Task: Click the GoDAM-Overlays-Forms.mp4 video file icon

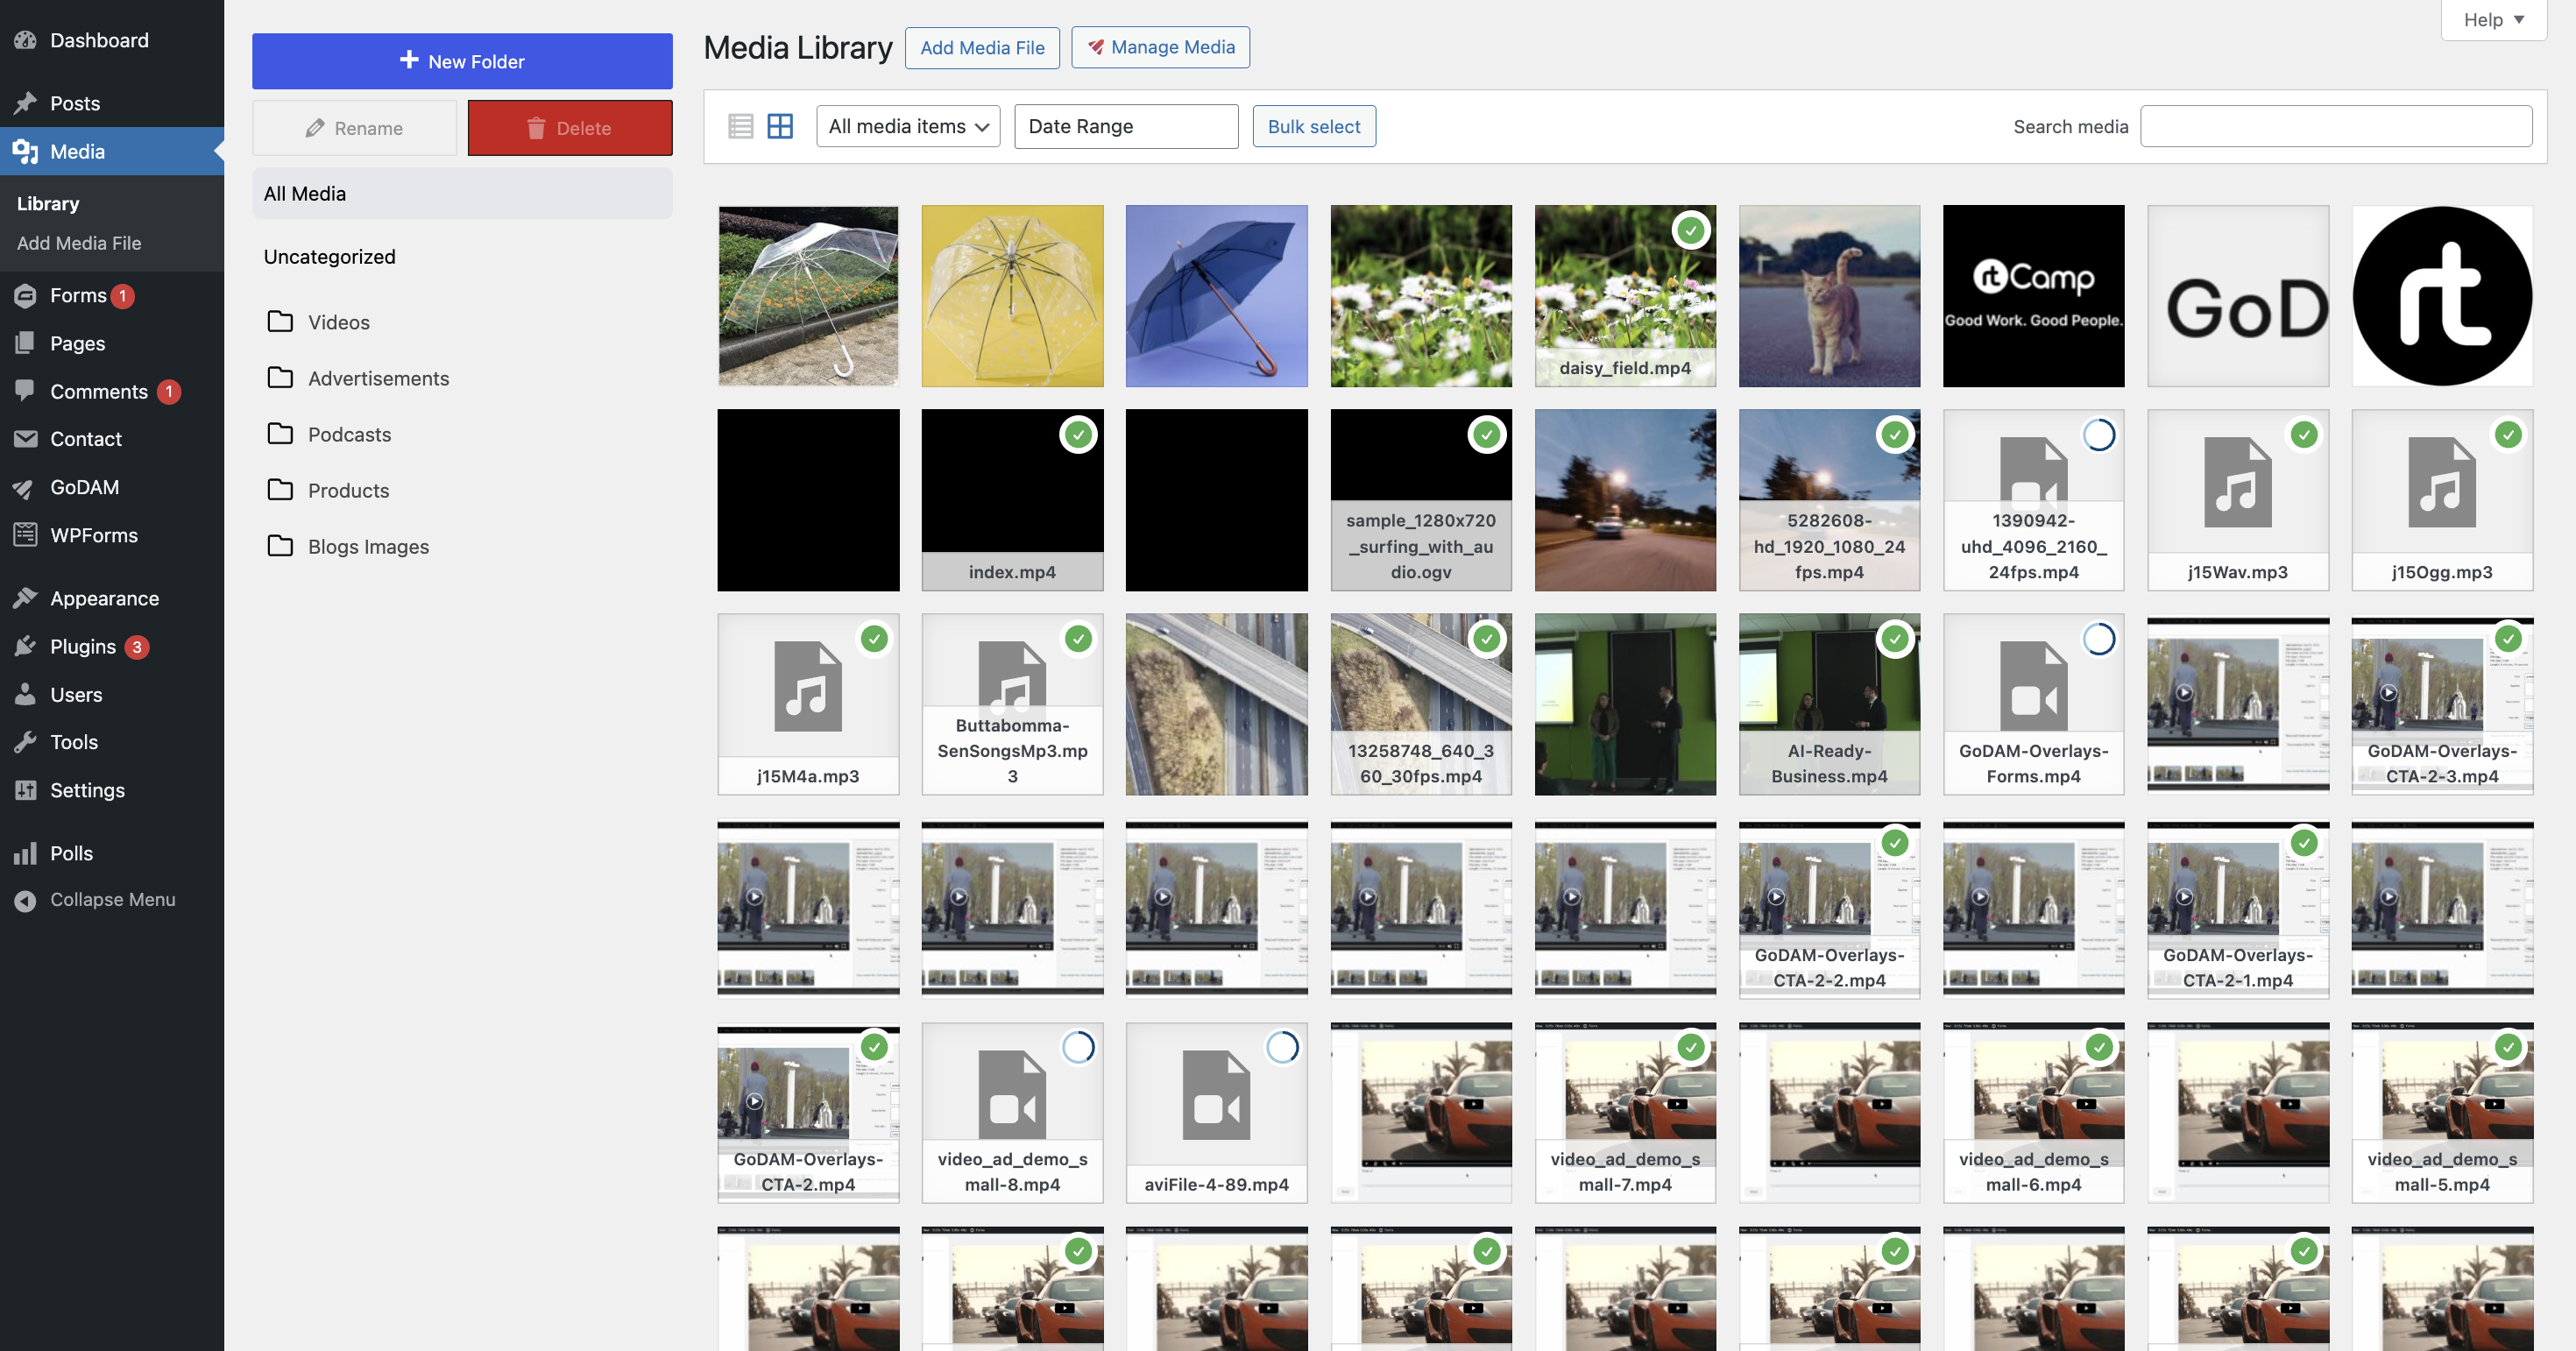Action: [2033, 686]
